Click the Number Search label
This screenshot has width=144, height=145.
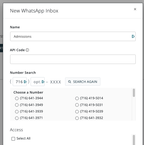coord(23,73)
